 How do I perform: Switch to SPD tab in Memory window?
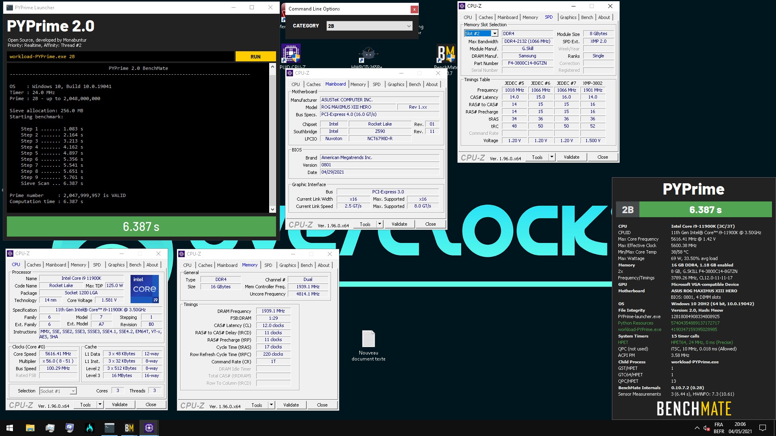click(x=268, y=265)
